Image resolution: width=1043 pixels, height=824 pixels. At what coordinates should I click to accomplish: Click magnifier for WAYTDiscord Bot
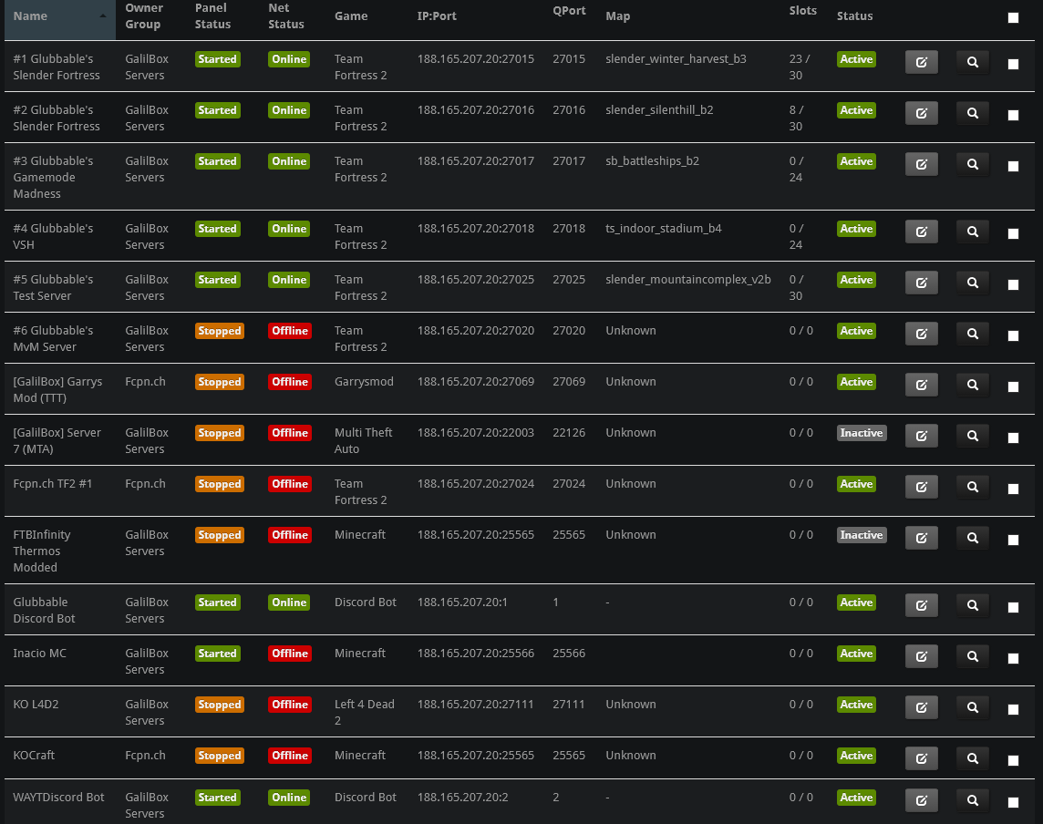point(973,800)
